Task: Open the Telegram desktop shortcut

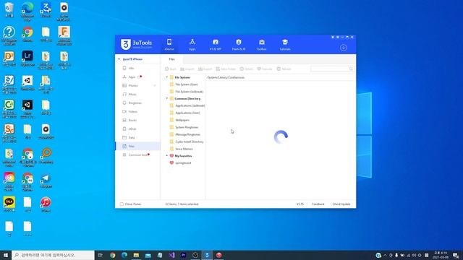Action: (46, 181)
